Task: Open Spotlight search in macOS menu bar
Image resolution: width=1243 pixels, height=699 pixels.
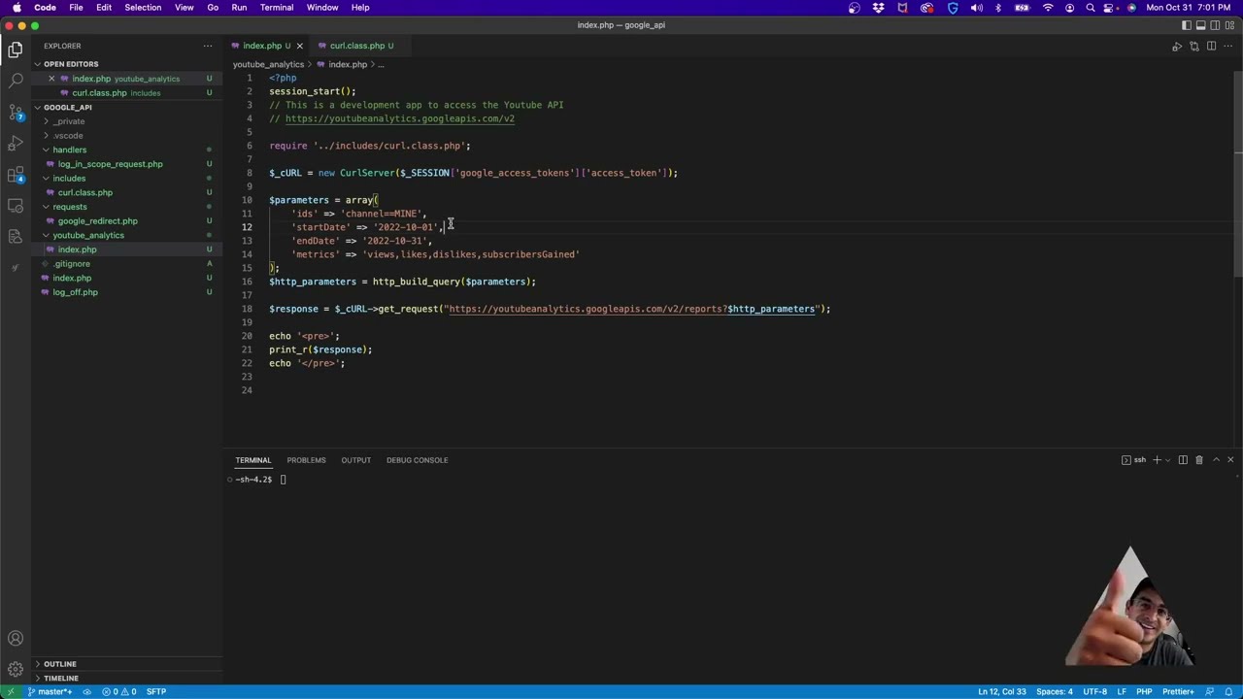Action: tap(1090, 8)
